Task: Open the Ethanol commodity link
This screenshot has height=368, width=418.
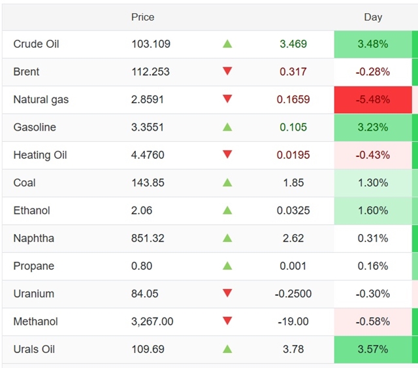Action: pos(31,210)
